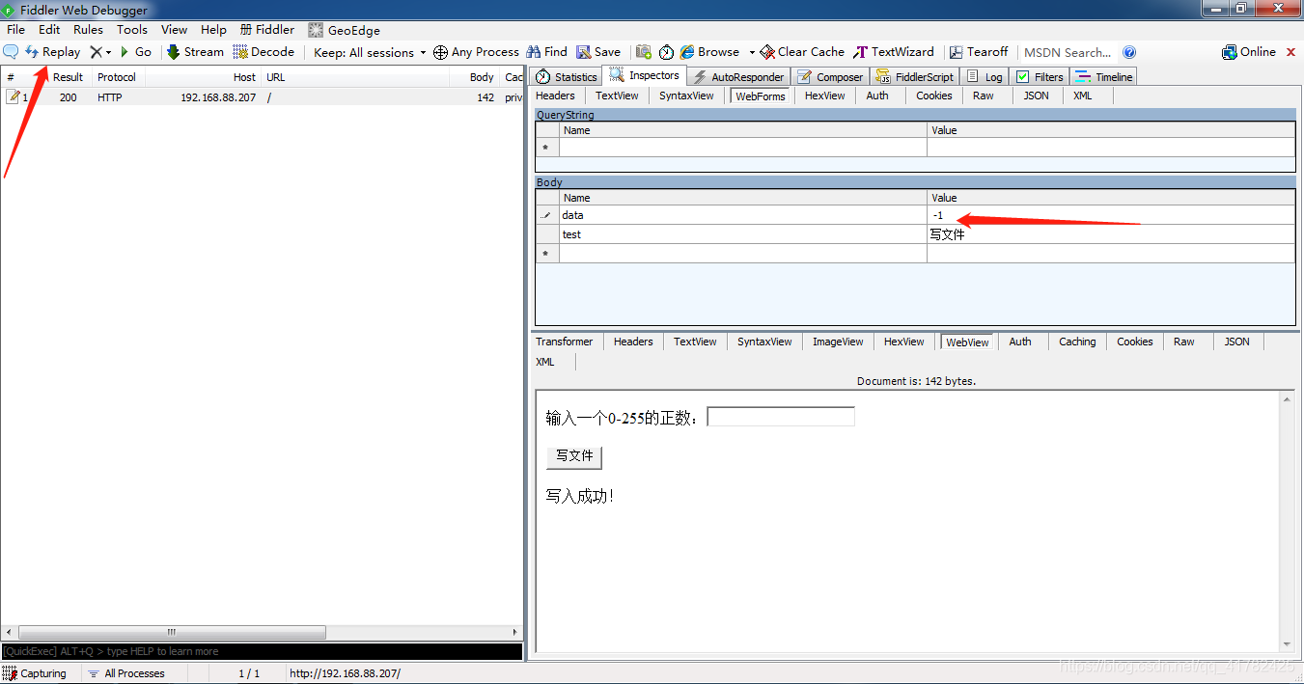Expand the Browse dropdown arrow
The height and width of the screenshot is (684, 1304).
[x=752, y=52]
